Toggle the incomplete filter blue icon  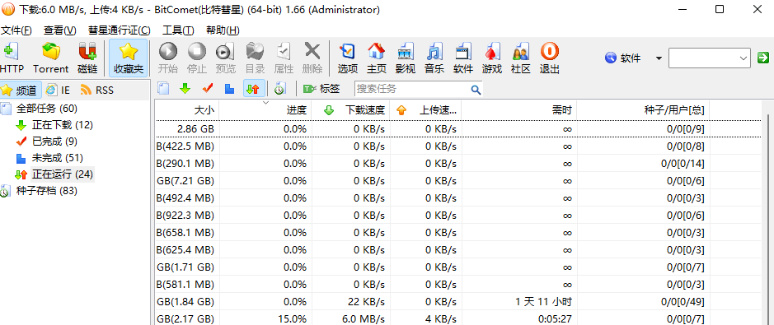(x=229, y=89)
